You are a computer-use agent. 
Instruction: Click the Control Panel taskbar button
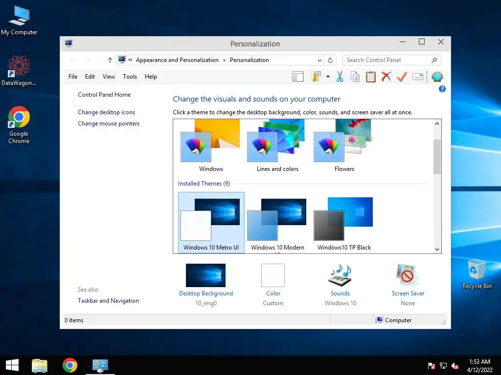coord(100,365)
